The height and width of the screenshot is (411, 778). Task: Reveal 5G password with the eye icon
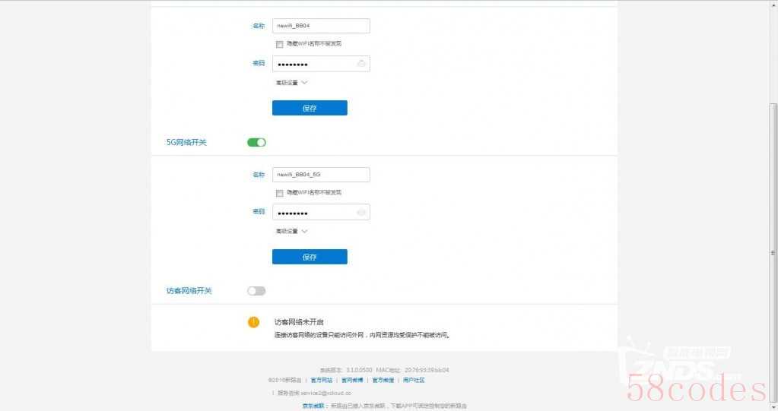[x=361, y=212]
